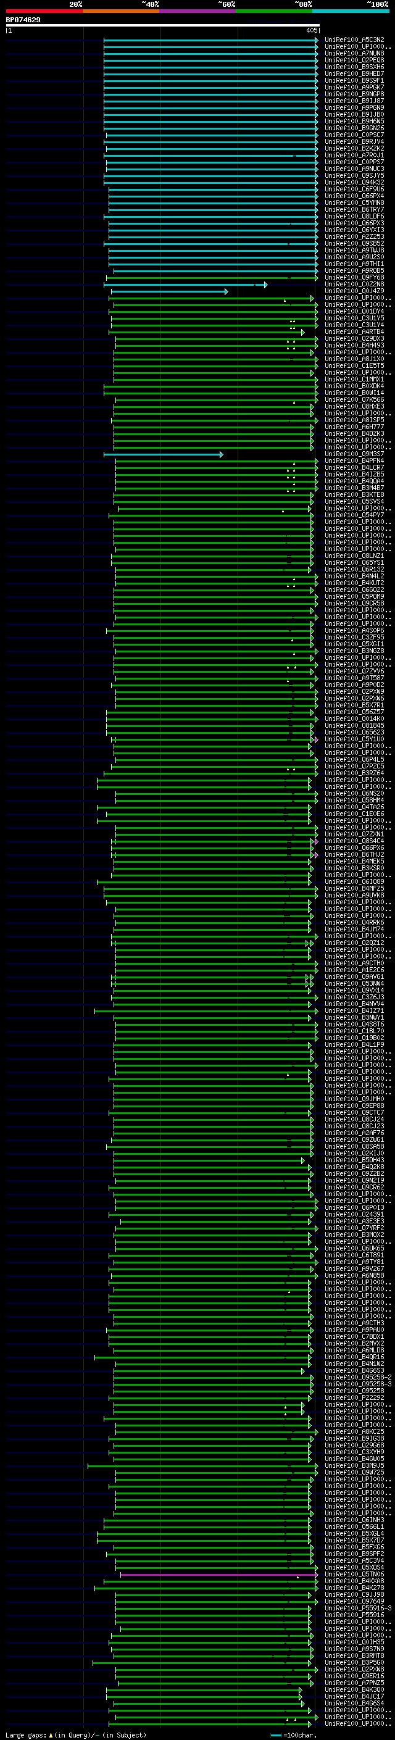The image size is (395, 1740).
Task: Click hit label UniRef100_A2Z253
Action: [x=354, y=237]
